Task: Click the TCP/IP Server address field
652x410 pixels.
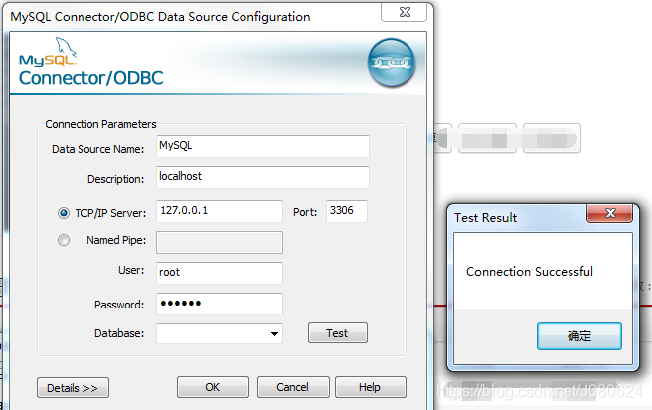Action: tap(219, 211)
